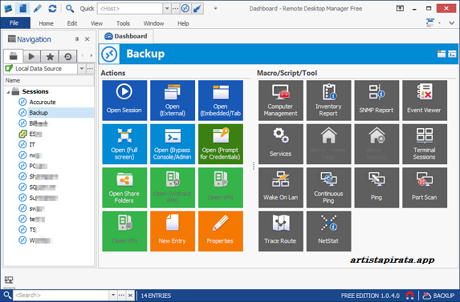The image size is (460, 302).
Task: Click the NetStat tile
Action: coord(329,231)
